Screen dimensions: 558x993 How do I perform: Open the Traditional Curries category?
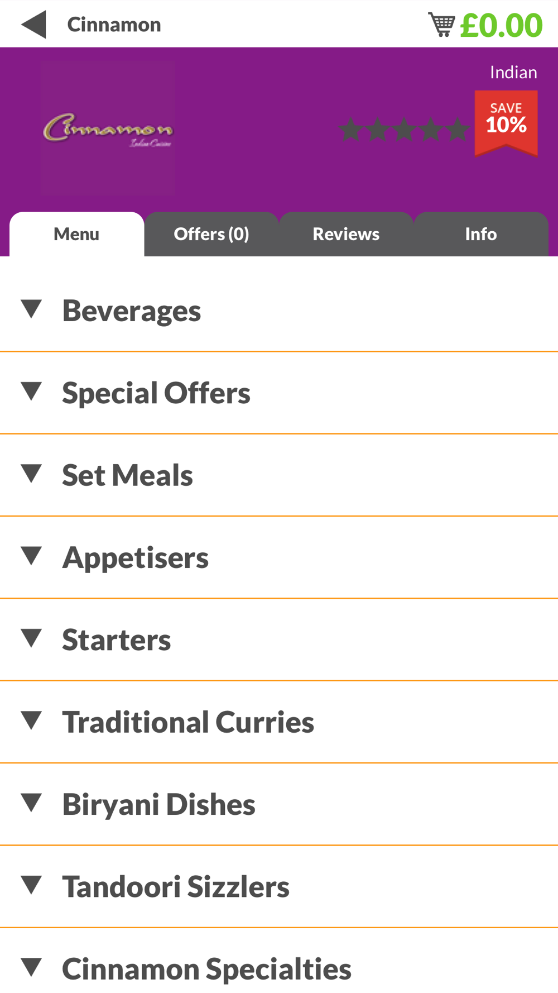click(x=279, y=722)
